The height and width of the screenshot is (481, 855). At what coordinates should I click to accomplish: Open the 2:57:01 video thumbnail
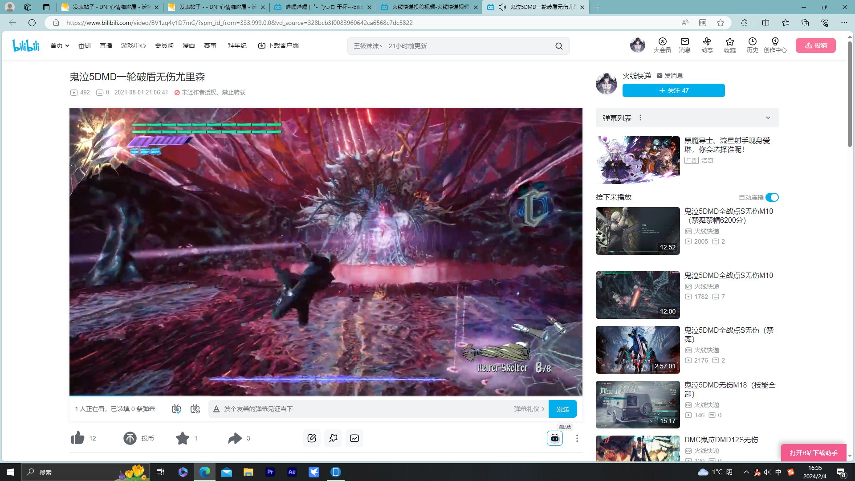(638, 350)
